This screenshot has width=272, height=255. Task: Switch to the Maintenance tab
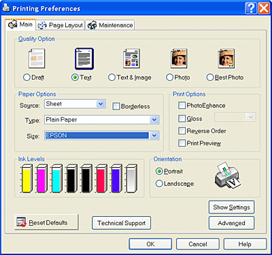pyautogui.click(x=110, y=25)
